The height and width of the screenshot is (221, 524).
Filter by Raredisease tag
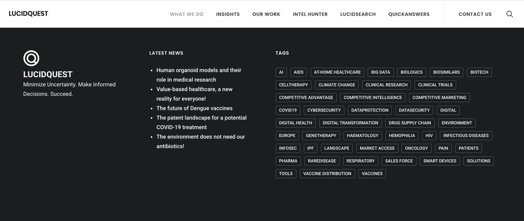click(322, 161)
